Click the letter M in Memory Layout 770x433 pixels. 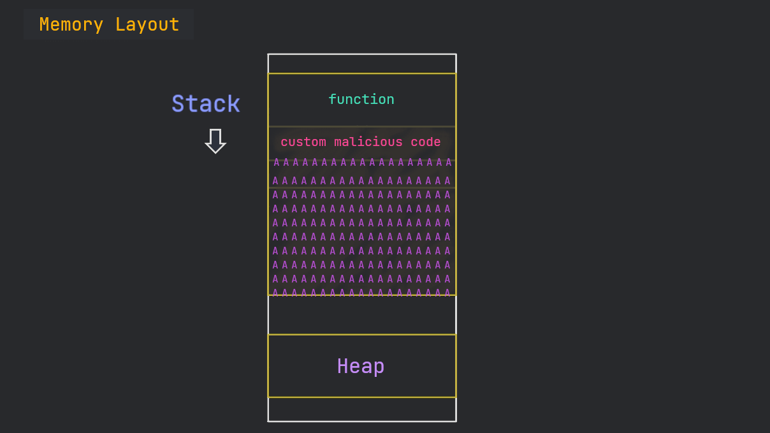[x=45, y=25]
